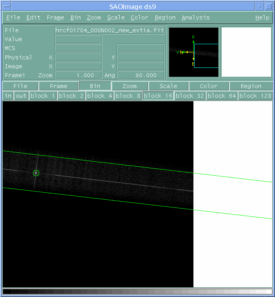Open the Edit menu

tap(33, 17)
